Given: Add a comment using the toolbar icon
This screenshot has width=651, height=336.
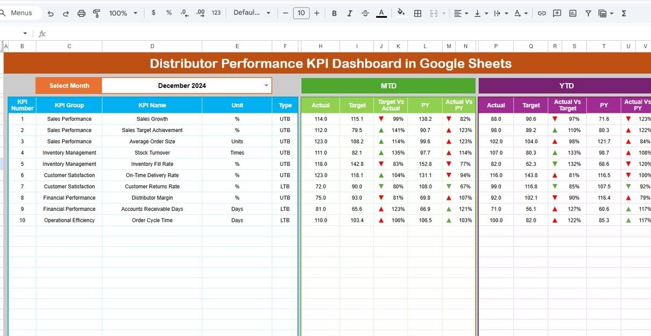Looking at the screenshot, I should click(x=557, y=13).
